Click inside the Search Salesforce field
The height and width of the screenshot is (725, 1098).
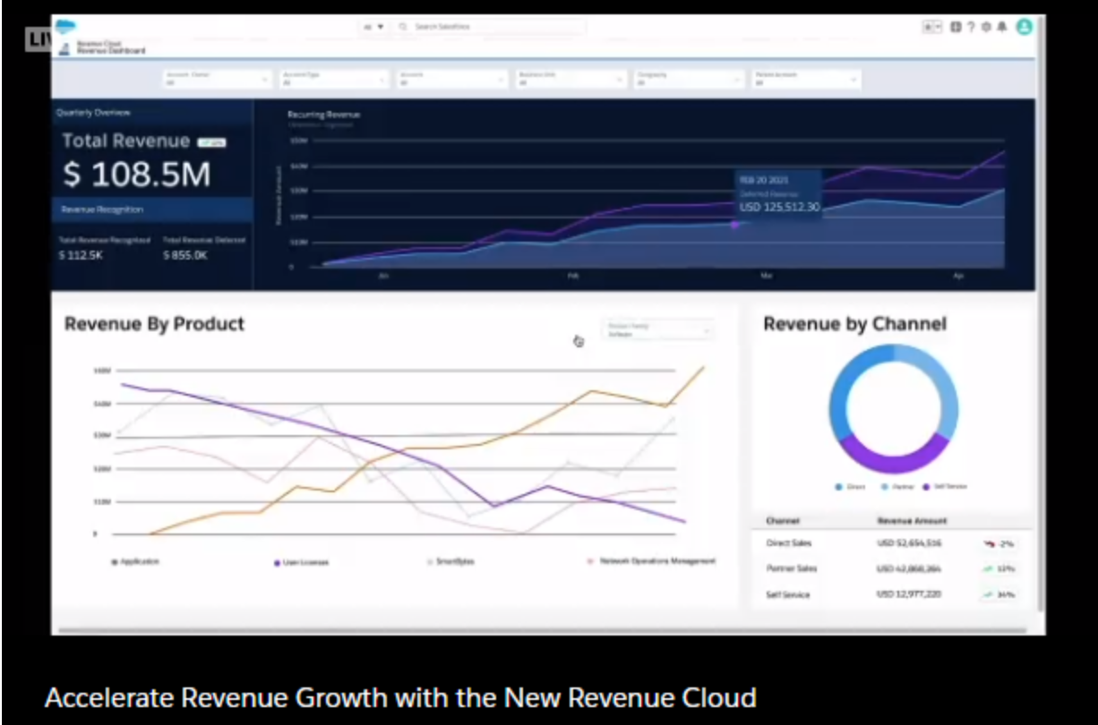tap(491, 27)
